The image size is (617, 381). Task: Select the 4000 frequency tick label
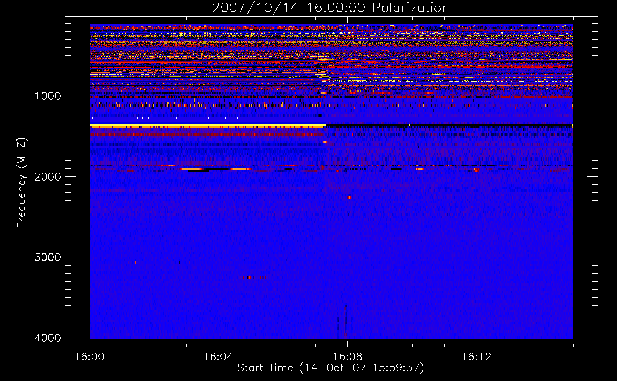[x=48, y=338]
